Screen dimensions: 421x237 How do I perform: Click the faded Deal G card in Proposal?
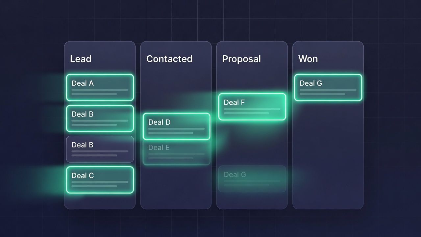252,179
